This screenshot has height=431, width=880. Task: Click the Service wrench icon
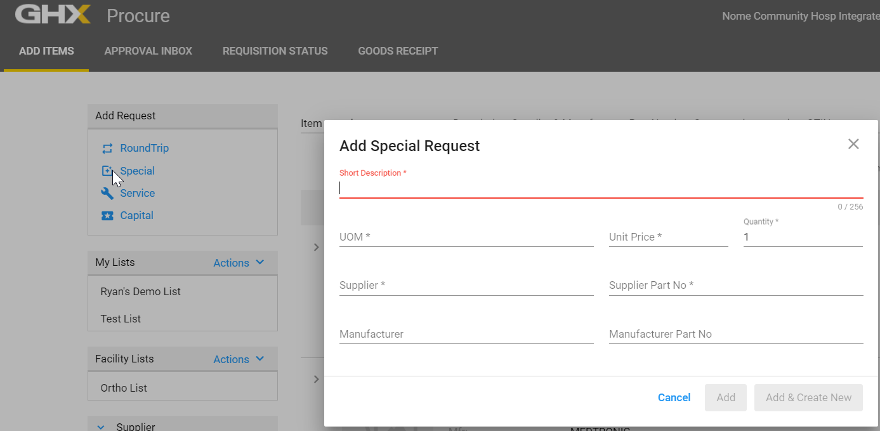click(x=107, y=193)
